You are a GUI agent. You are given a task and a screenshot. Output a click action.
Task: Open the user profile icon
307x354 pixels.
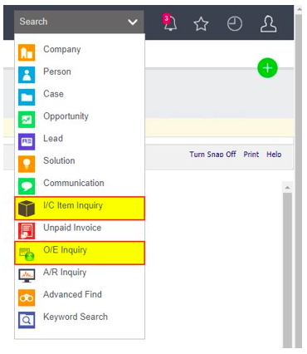(268, 24)
